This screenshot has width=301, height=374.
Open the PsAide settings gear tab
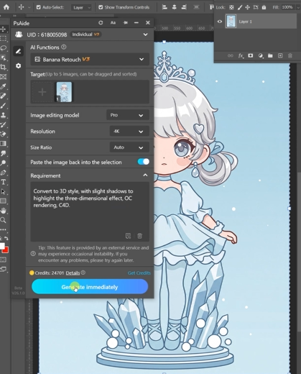coord(18,65)
